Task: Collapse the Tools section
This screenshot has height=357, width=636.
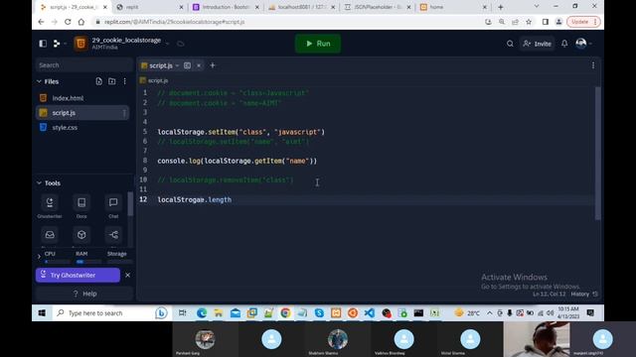Action: [39, 182]
